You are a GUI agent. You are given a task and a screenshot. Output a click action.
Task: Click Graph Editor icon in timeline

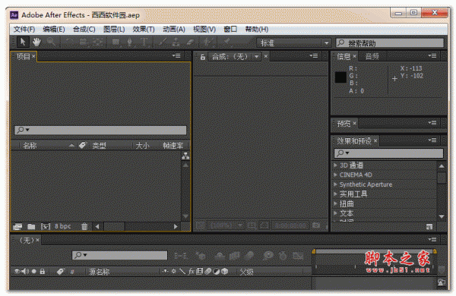298,256
